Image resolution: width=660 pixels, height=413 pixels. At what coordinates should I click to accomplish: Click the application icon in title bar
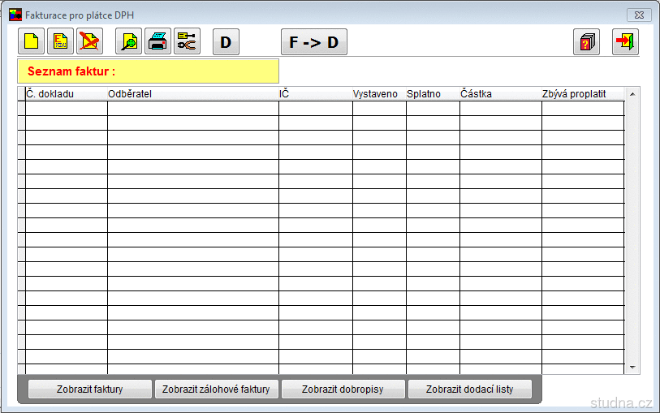click(15, 15)
